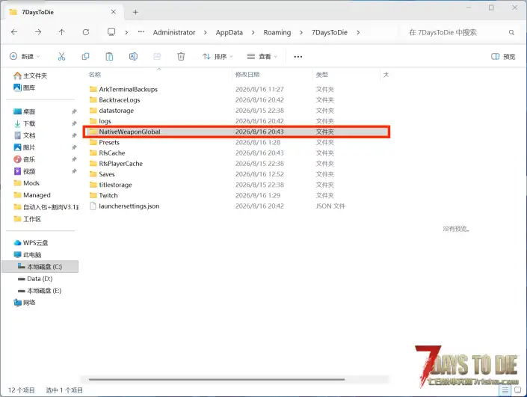
Task: Show hidden path segments via ellipsis
Action: point(141,32)
